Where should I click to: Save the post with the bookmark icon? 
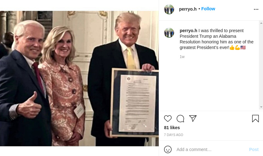[255, 119]
